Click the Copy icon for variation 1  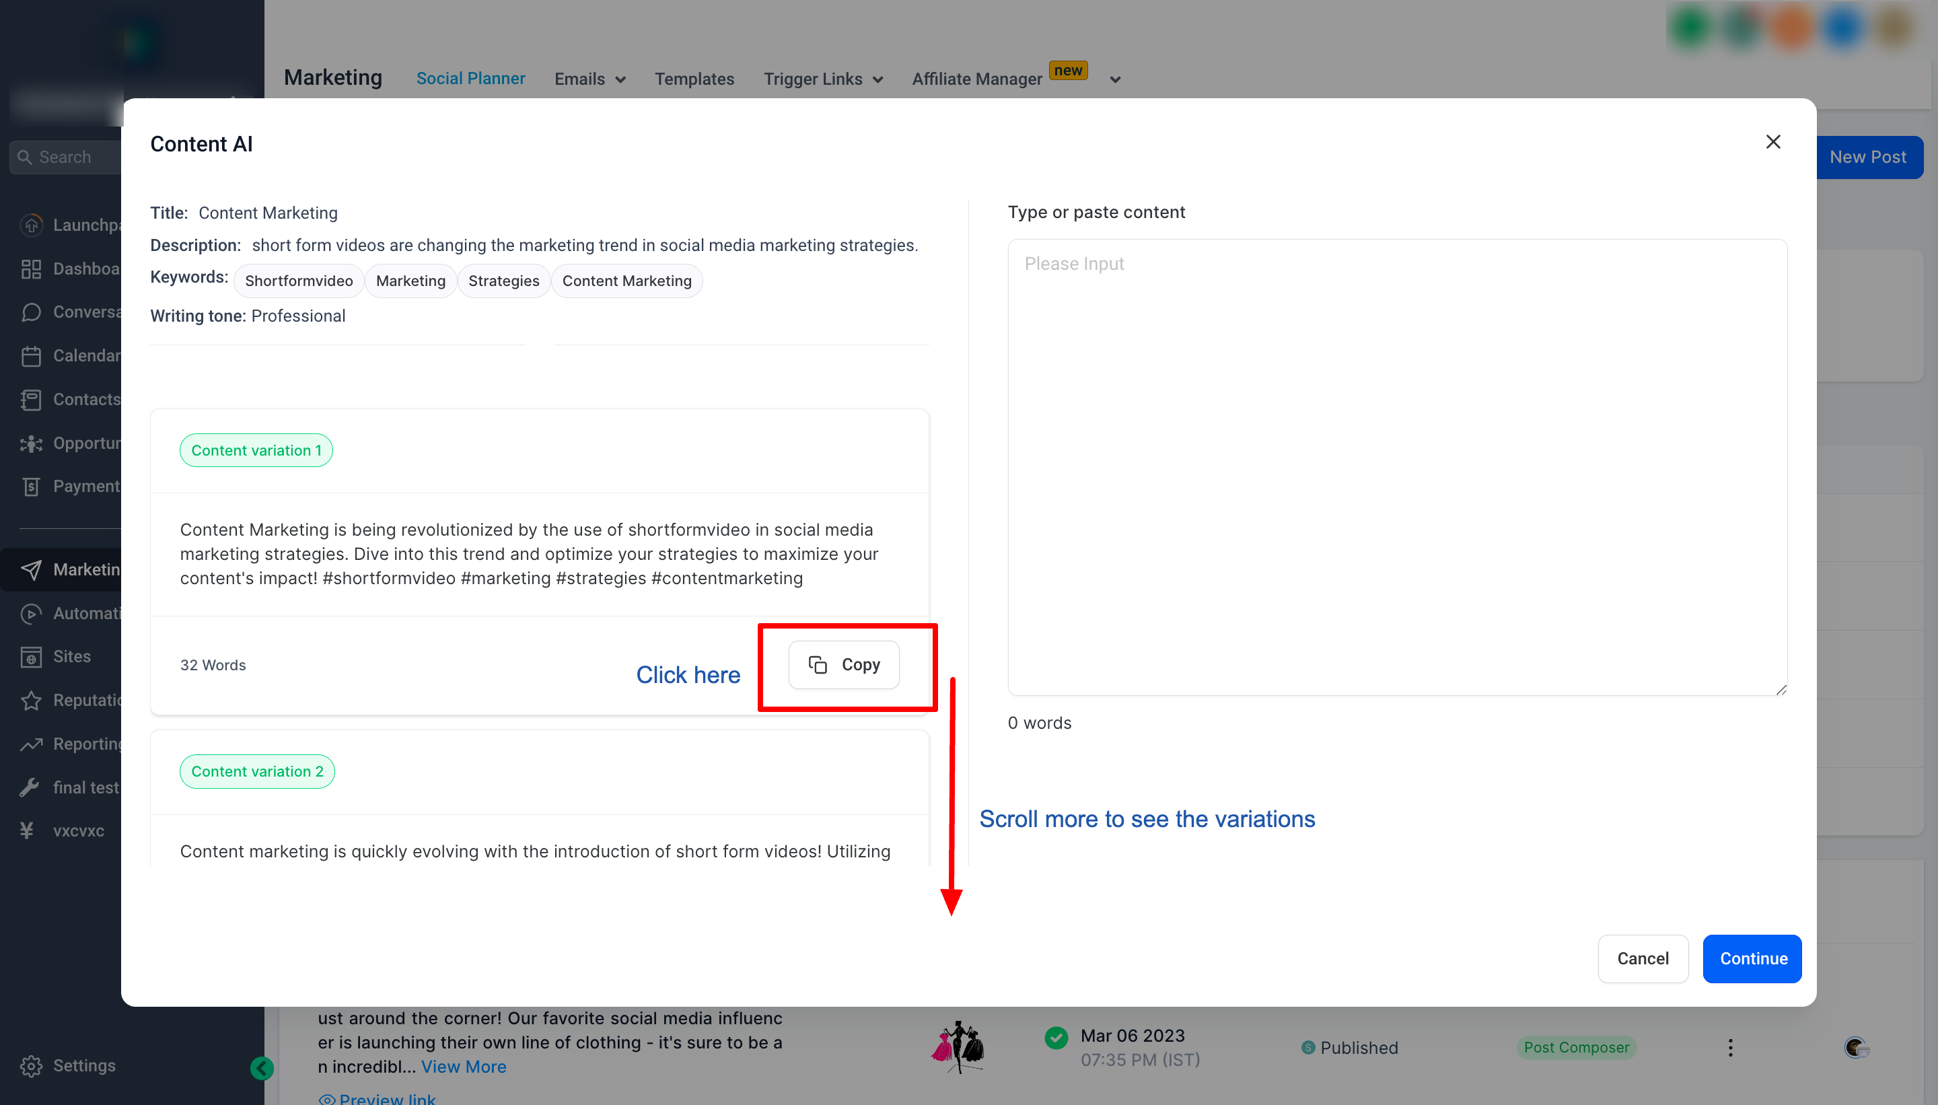817,665
